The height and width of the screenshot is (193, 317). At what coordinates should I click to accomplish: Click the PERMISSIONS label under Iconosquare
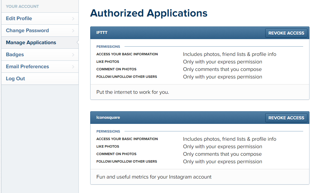(108, 131)
